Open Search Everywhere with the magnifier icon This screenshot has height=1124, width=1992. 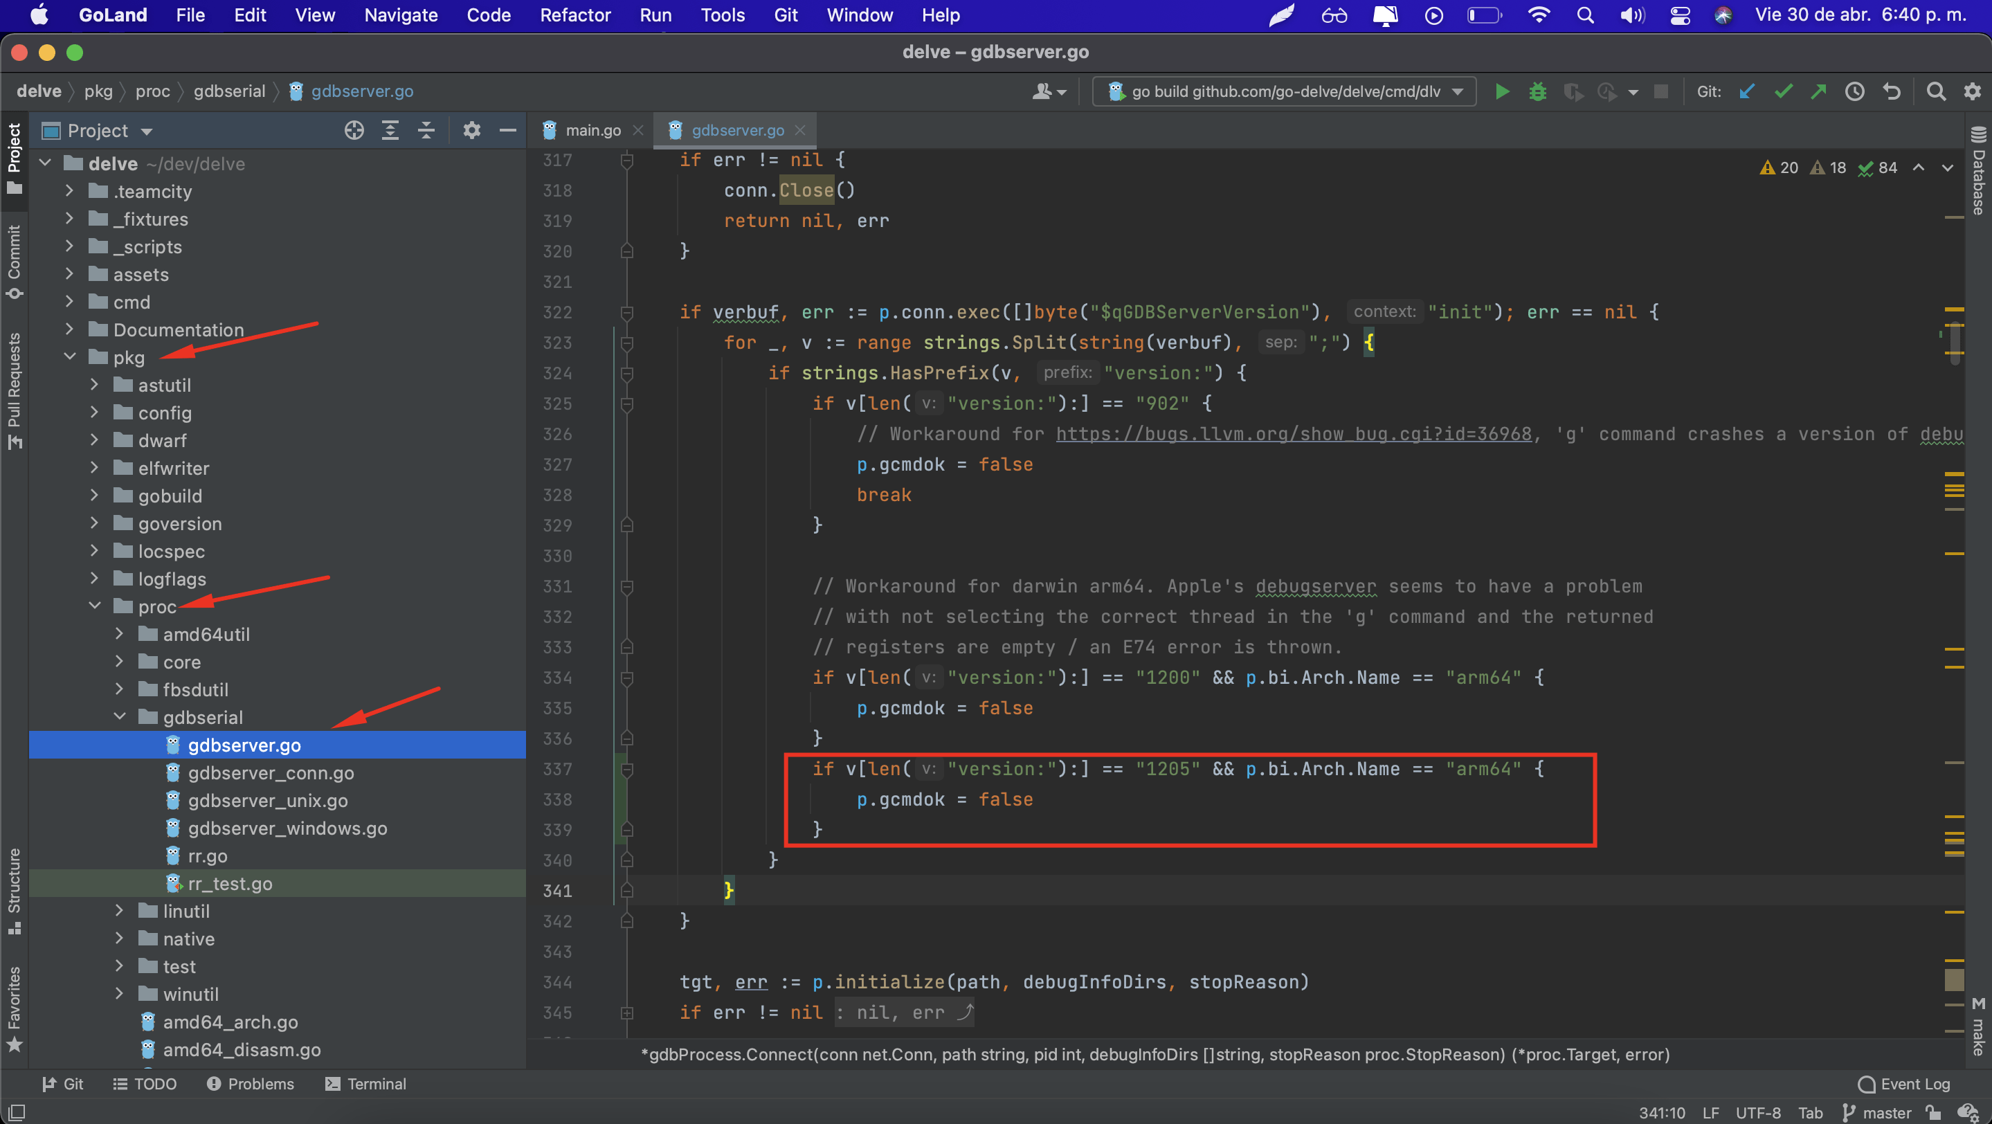pos(1935,91)
